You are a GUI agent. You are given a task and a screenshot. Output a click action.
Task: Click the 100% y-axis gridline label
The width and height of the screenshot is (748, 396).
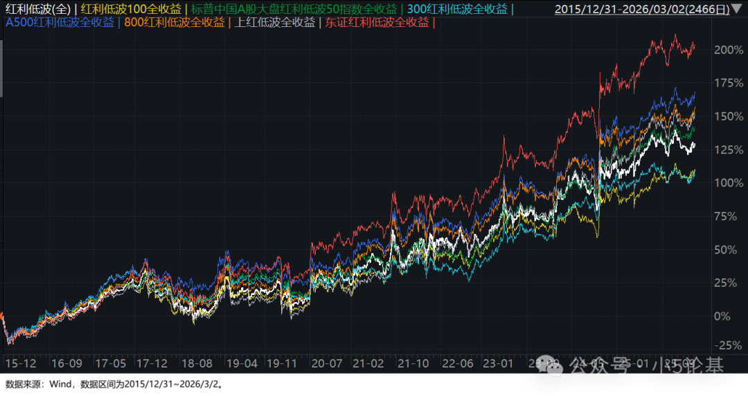[x=729, y=183]
